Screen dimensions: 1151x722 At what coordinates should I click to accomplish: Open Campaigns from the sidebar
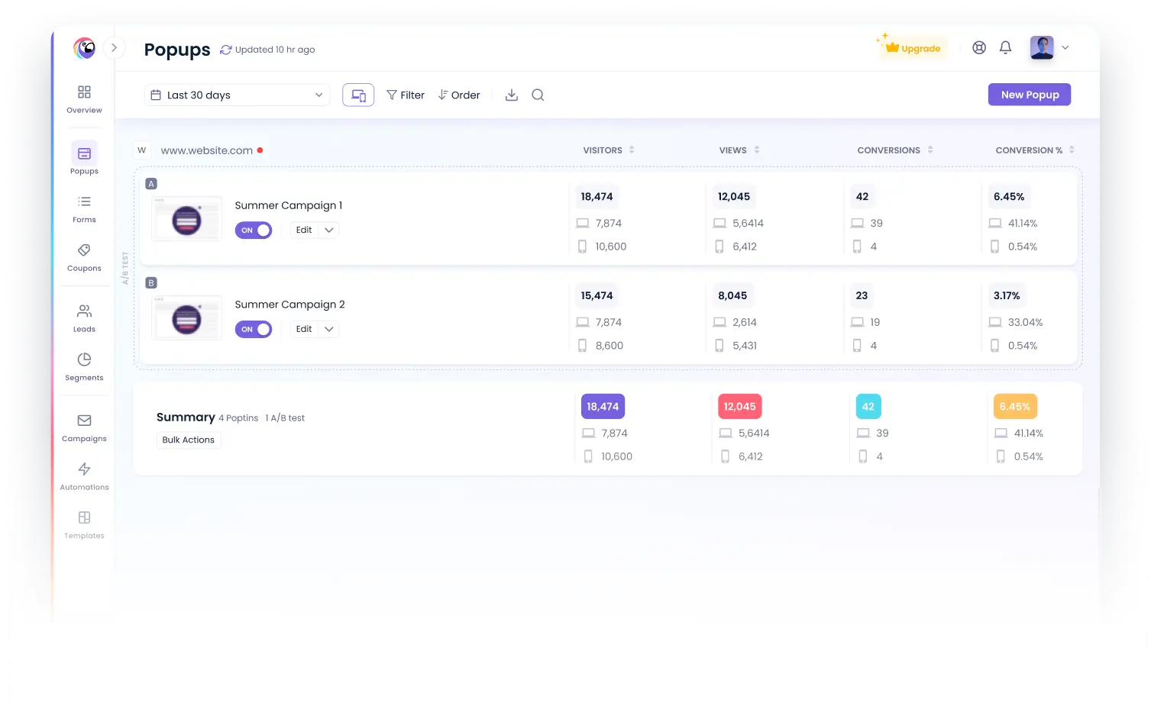click(x=84, y=428)
